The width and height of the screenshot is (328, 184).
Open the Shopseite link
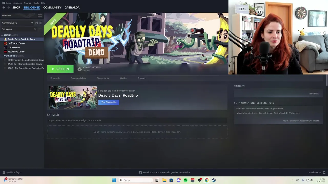55,78
